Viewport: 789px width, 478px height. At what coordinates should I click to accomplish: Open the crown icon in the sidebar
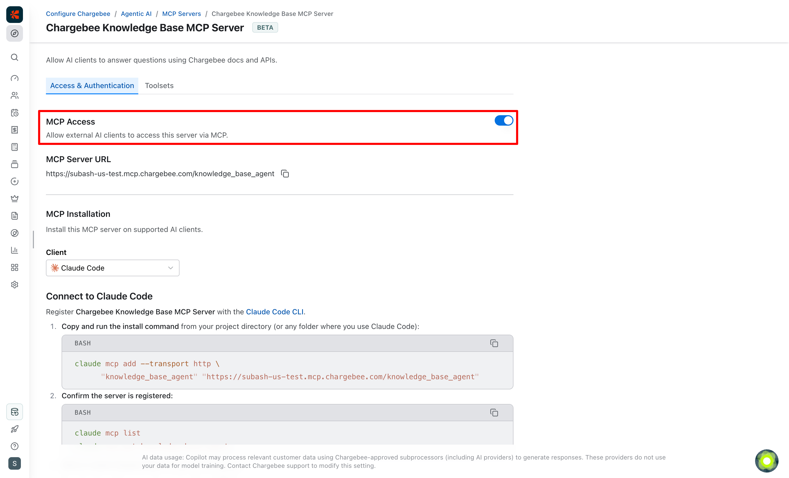click(x=15, y=199)
